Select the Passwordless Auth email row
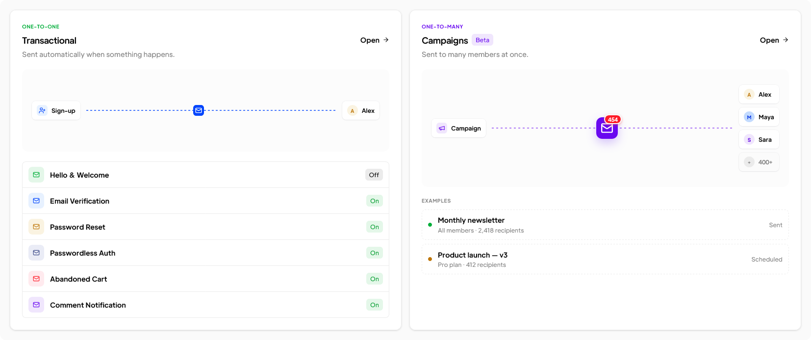Image resolution: width=811 pixels, height=340 pixels. pyautogui.click(x=205, y=253)
